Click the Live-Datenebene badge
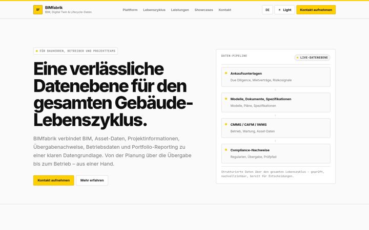 tap(312, 57)
